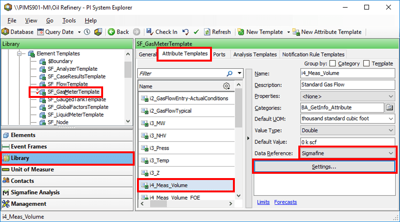This screenshot has height=222, width=400.
Task: Switch to the Analysis Templates tab
Action: coord(255,54)
